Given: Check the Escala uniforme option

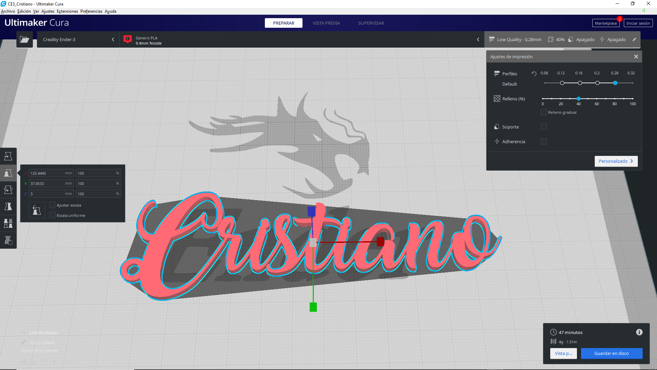Looking at the screenshot, I should (52, 215).
